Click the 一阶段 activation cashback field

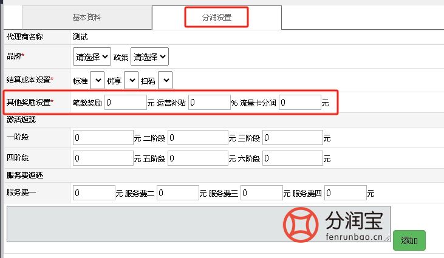(x=102, y=138)
